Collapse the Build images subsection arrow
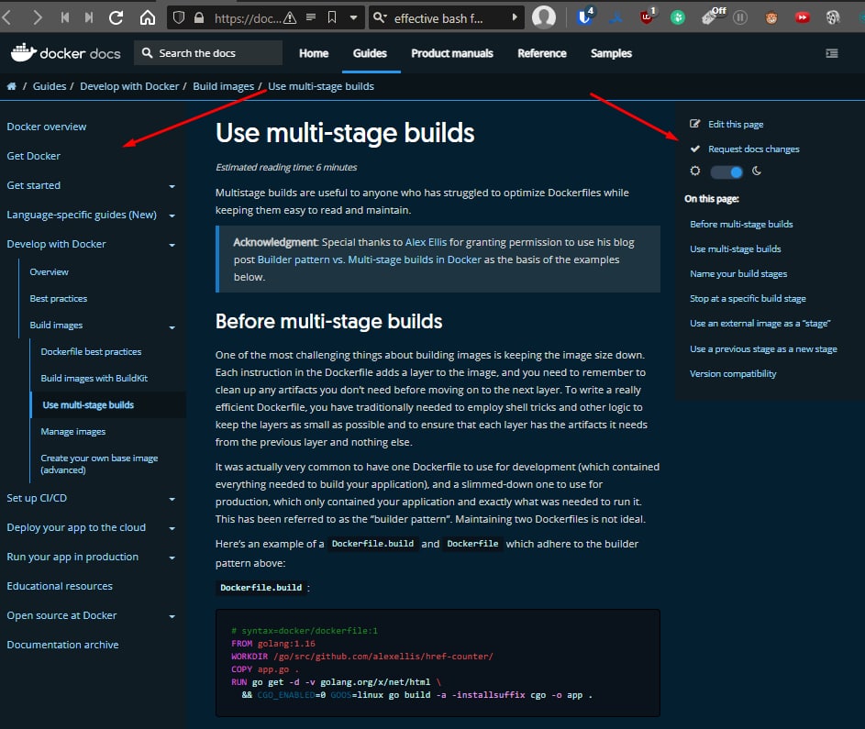This screenshot has height=729, width=865. tap(172, 327)
